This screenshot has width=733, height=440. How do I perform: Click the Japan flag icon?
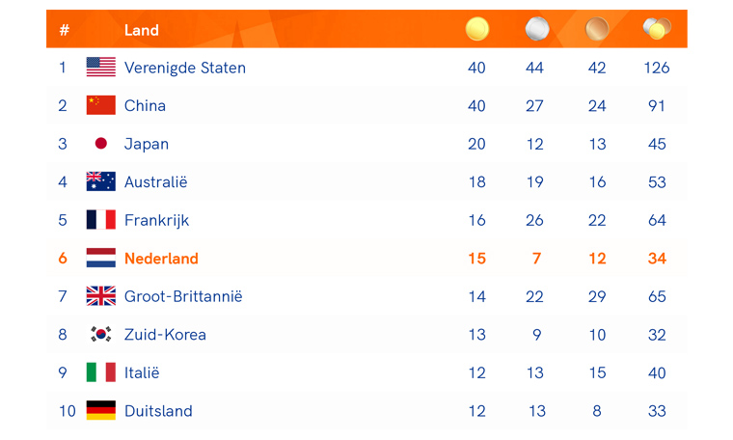[100, 144]
